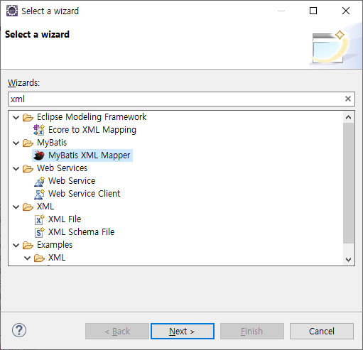Select the 'Eclipse Modeling Framework' label
This screenshot has width=363, height=350.
coord(92,117)
